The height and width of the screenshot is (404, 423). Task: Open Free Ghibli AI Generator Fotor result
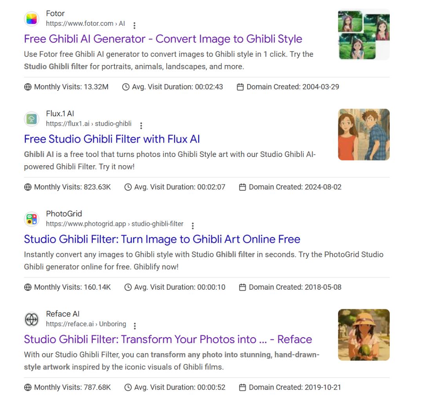[163, 39]
